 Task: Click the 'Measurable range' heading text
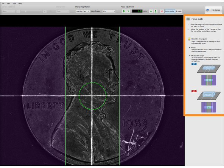pyautogui.click(x=198, y=56)
